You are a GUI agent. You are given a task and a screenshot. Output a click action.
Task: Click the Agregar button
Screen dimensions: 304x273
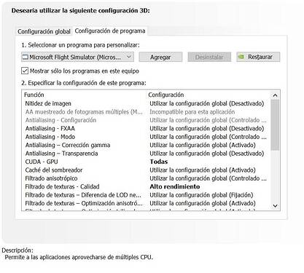(160, 57)
